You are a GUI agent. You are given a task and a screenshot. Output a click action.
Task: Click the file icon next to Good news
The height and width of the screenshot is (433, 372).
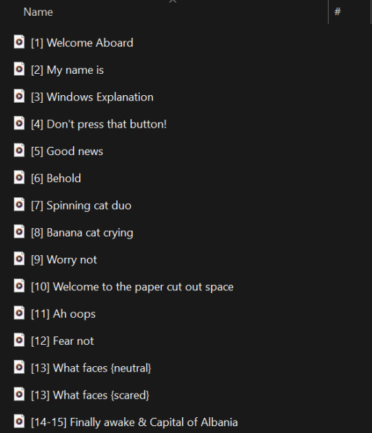(x=19, y=150)
